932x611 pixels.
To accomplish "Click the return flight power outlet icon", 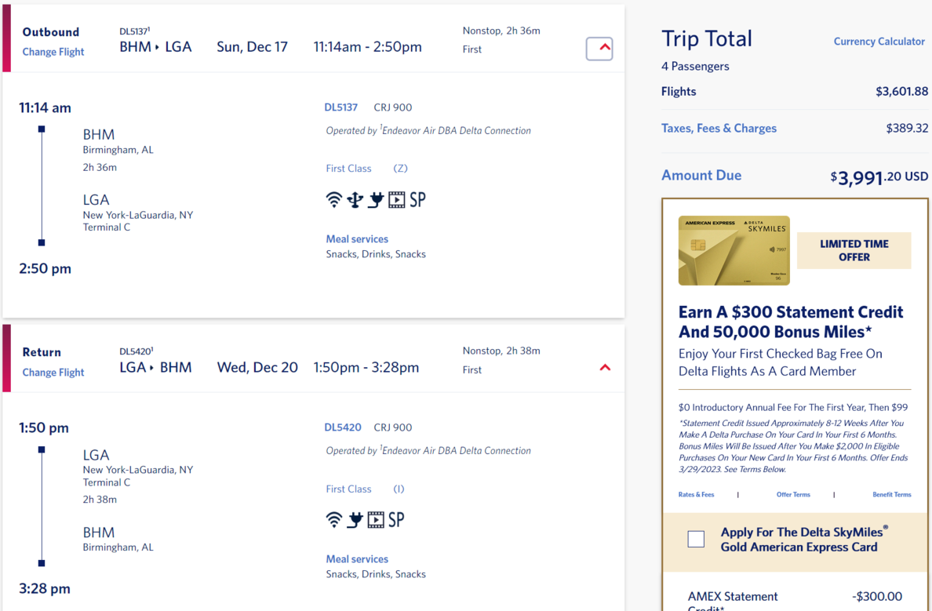I will [x=355, y=519].
